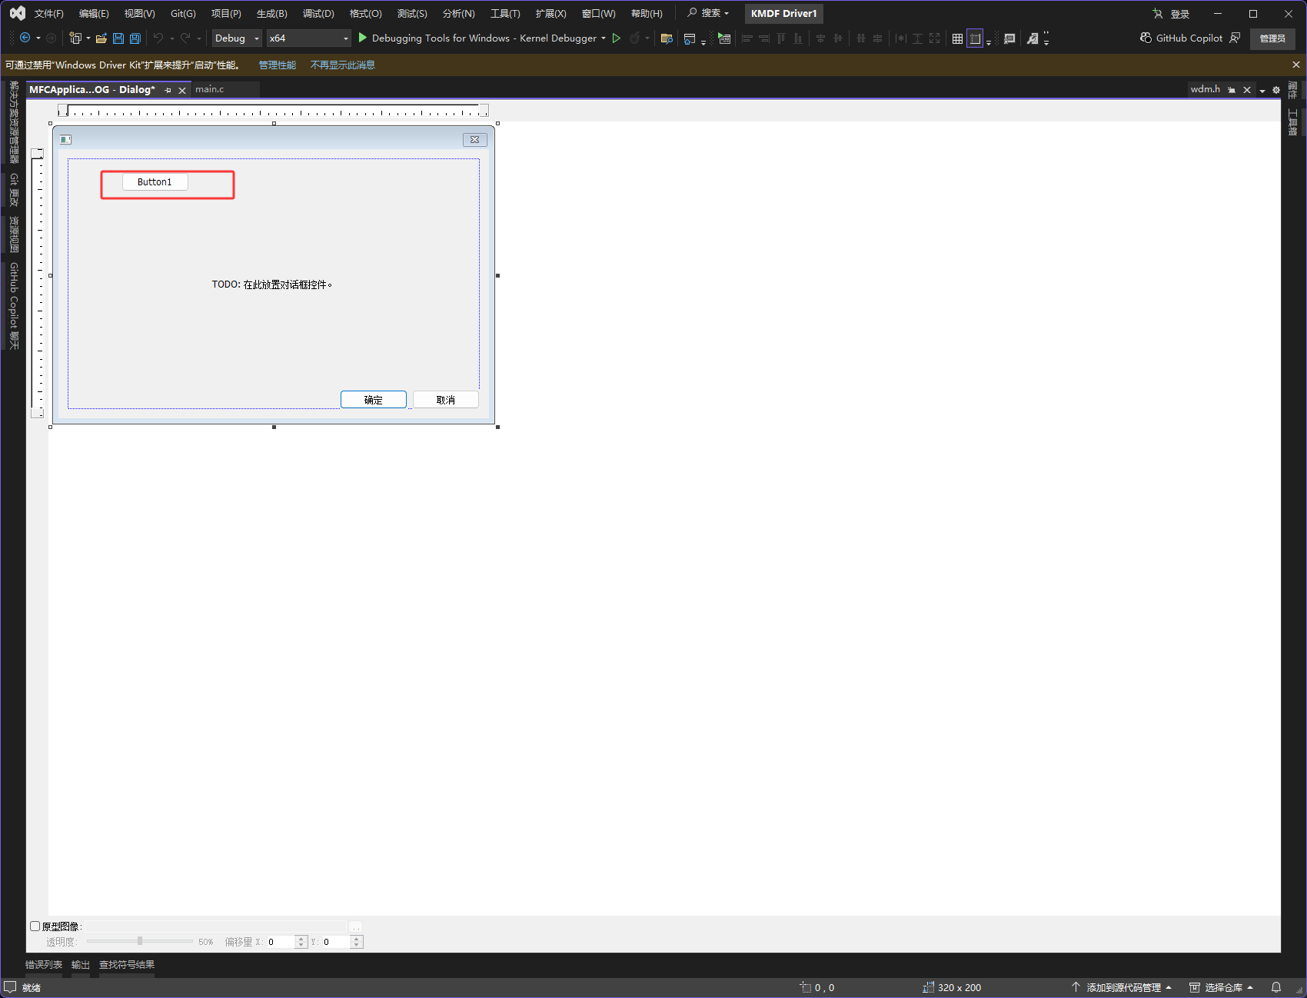Click the check mnemonics icon
The image size is (1307, 998).
[x=1033, y=38]
